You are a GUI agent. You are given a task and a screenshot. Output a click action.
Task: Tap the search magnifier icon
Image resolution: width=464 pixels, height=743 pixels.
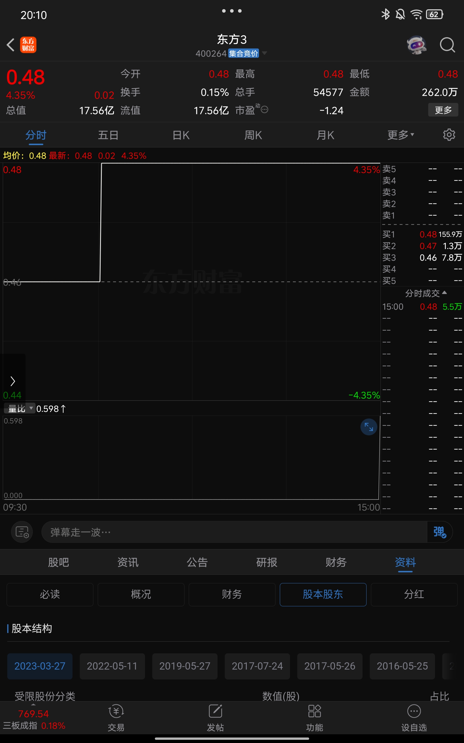click(x=447, y=45)
